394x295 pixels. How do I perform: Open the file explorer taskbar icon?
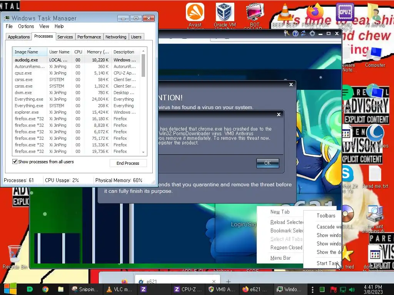pyautogui.click(x=60, y=289)
